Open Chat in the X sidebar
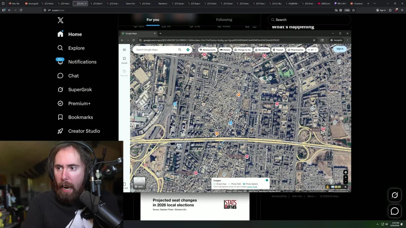Viewport: 406px width, 228px height. [68, 76]
